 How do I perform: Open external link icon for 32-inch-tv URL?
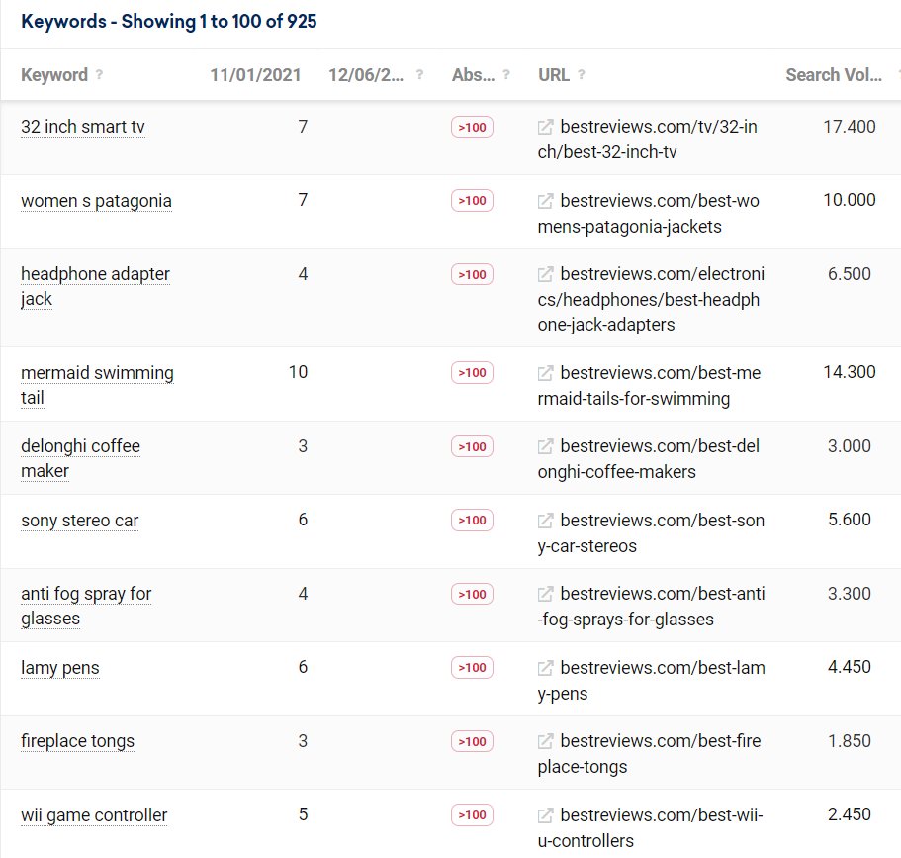545,127
